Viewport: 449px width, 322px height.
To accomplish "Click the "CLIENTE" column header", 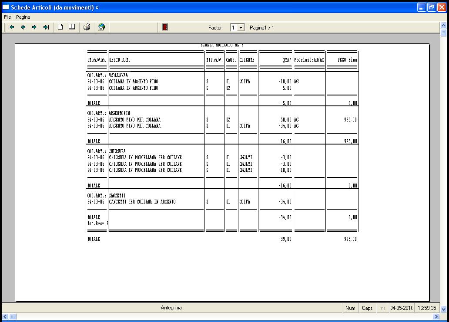I will coord(247,60).
